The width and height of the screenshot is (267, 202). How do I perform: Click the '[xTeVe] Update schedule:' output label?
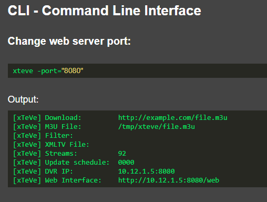61,163
